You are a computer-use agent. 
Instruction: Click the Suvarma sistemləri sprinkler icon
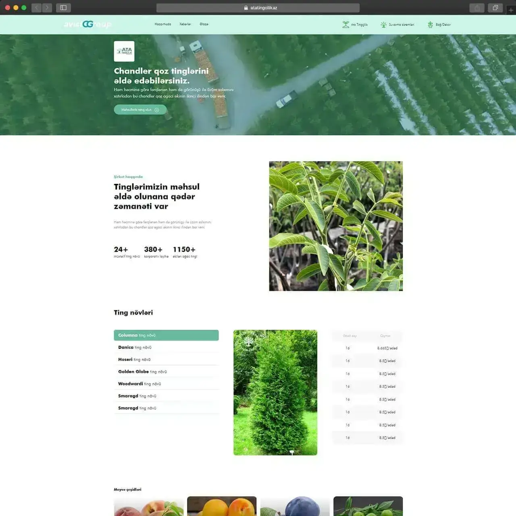pos(383,25)
